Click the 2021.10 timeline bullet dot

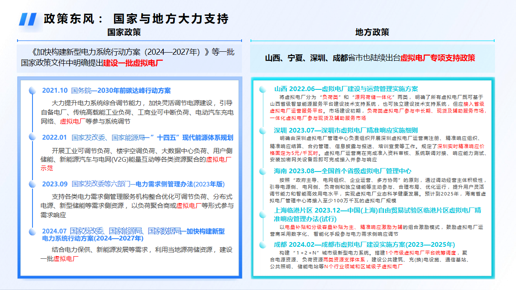pyautogui.click(x=32, y=91)
